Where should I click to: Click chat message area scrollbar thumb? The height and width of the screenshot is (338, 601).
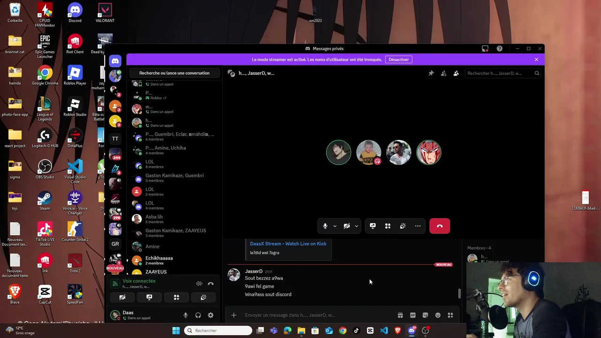click(x=459, y=294)
